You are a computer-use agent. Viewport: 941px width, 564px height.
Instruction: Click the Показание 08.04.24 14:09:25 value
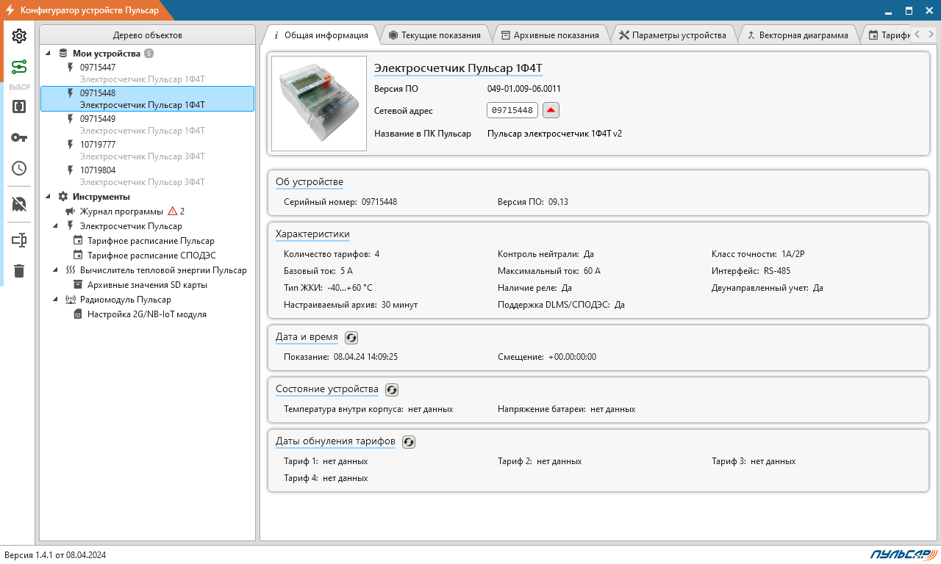(365, 357)
